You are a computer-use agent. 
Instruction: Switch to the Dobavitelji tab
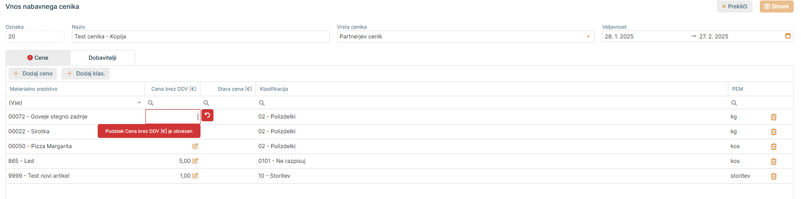pos(102,58)
